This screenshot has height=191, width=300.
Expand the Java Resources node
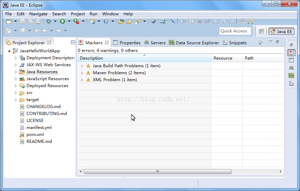coord(16,72)
